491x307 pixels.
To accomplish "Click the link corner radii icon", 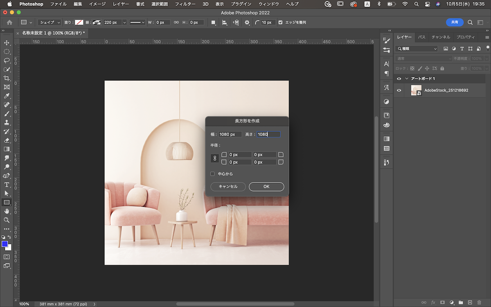I will coord(214,158).
